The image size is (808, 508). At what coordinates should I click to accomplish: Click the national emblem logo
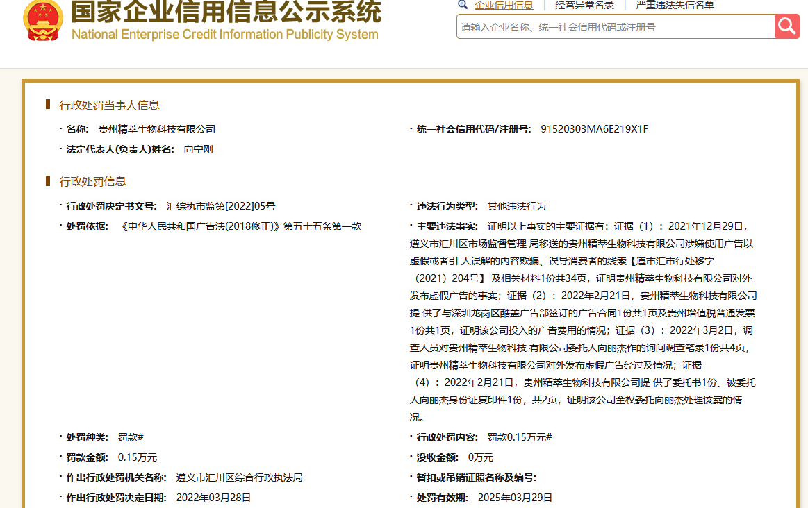pyautogui.click(x=43, y=21)
